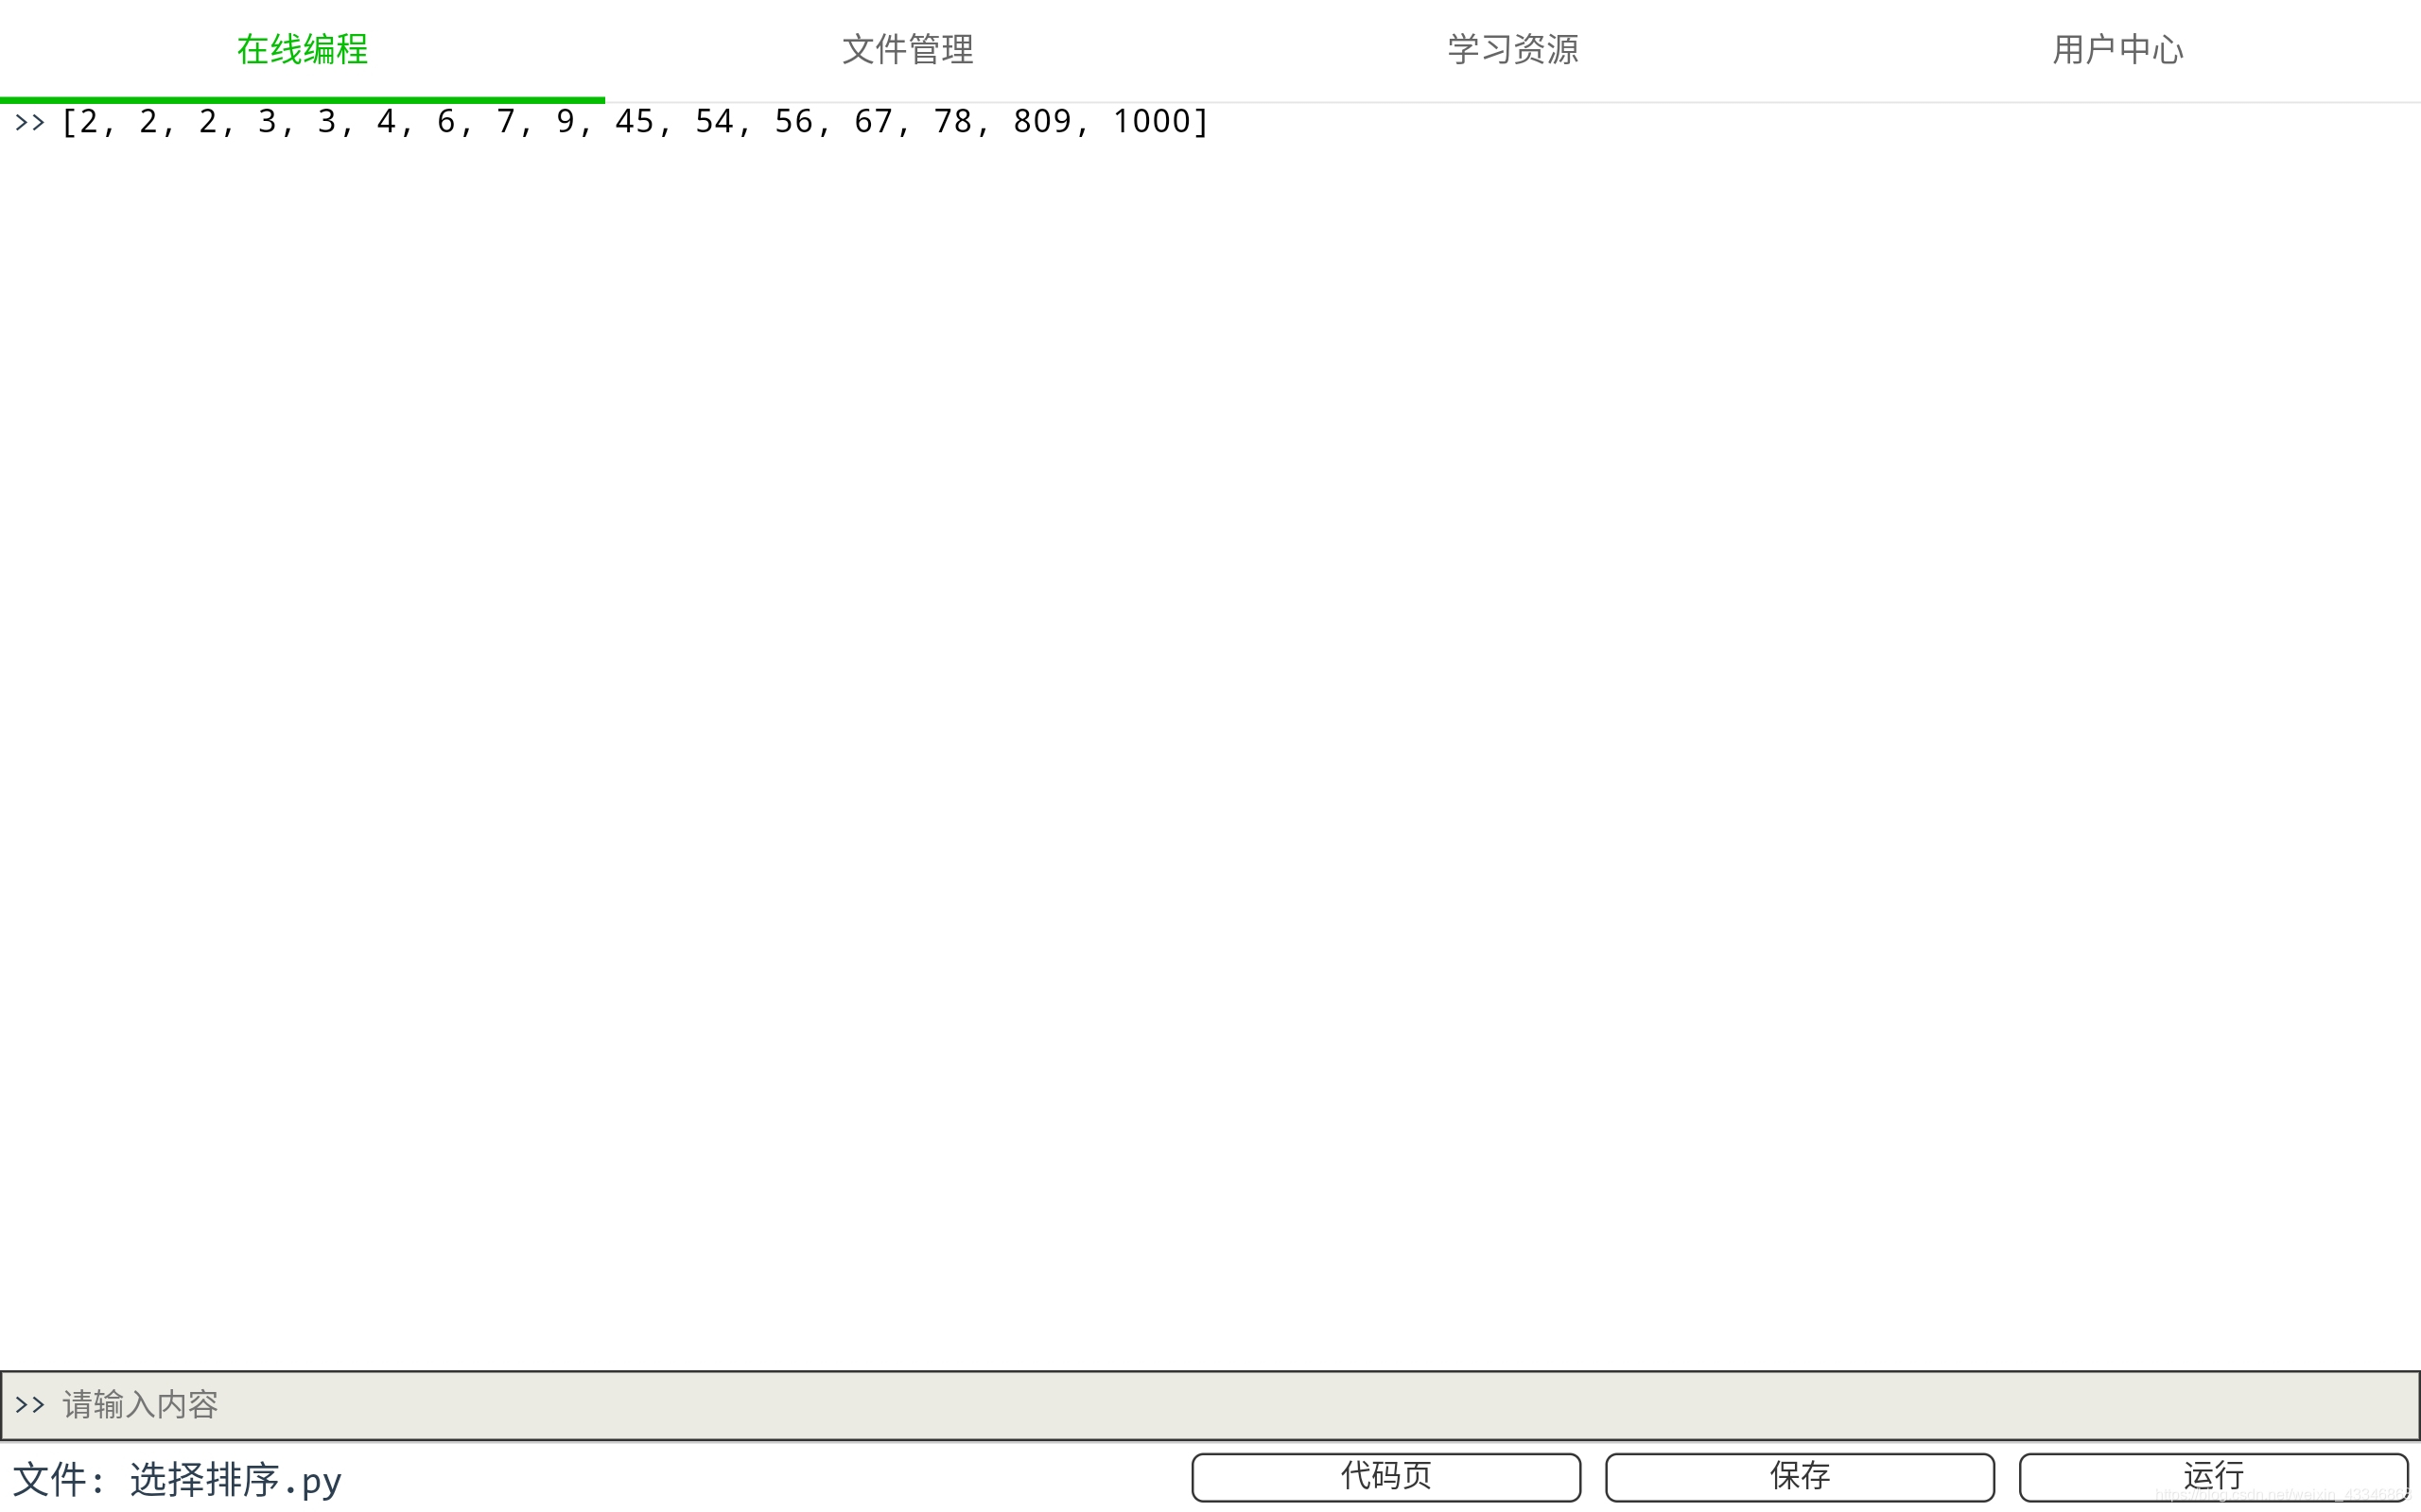Click the number 1000 in output
Screen dimensions: 2421x1512
pos(1152,122)
